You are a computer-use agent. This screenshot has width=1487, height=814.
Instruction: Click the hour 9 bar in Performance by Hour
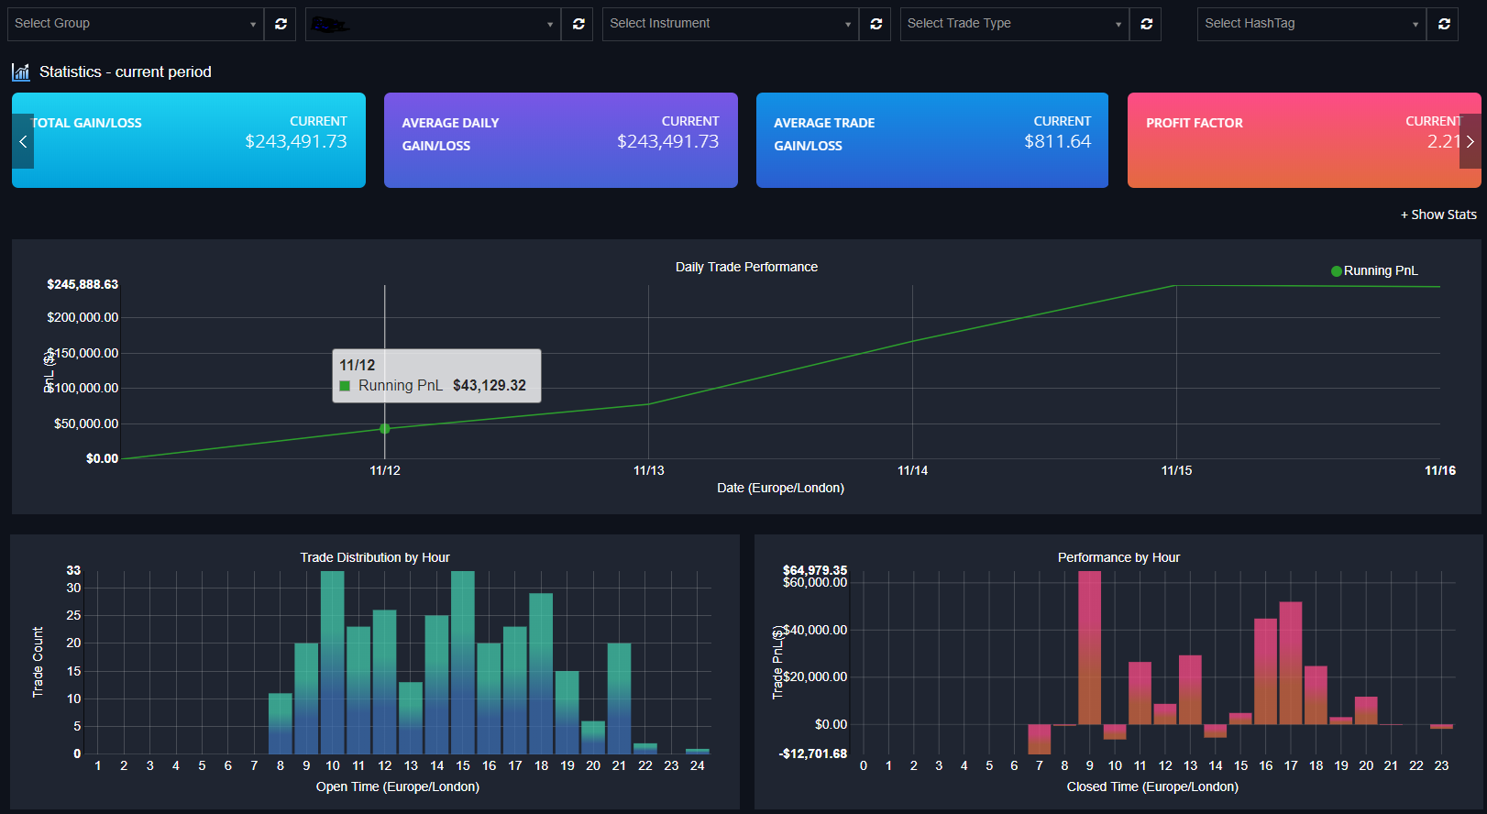pos(1090,648)
